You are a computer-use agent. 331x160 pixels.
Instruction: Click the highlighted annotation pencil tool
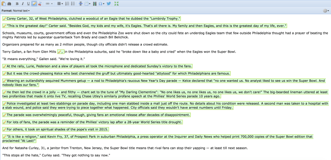point(34,4)
